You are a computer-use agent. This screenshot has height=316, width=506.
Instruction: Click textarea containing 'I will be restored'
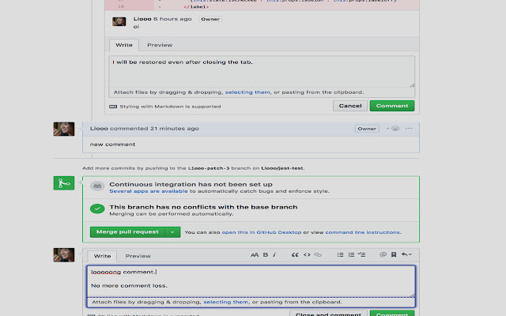pos(262,72)
